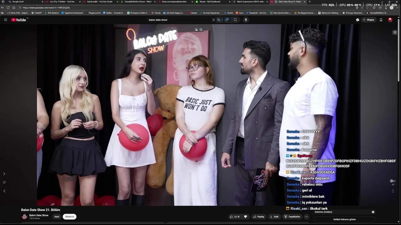Close the Google Çeviri tab
401x225 pixels.
tap(42, 2)
